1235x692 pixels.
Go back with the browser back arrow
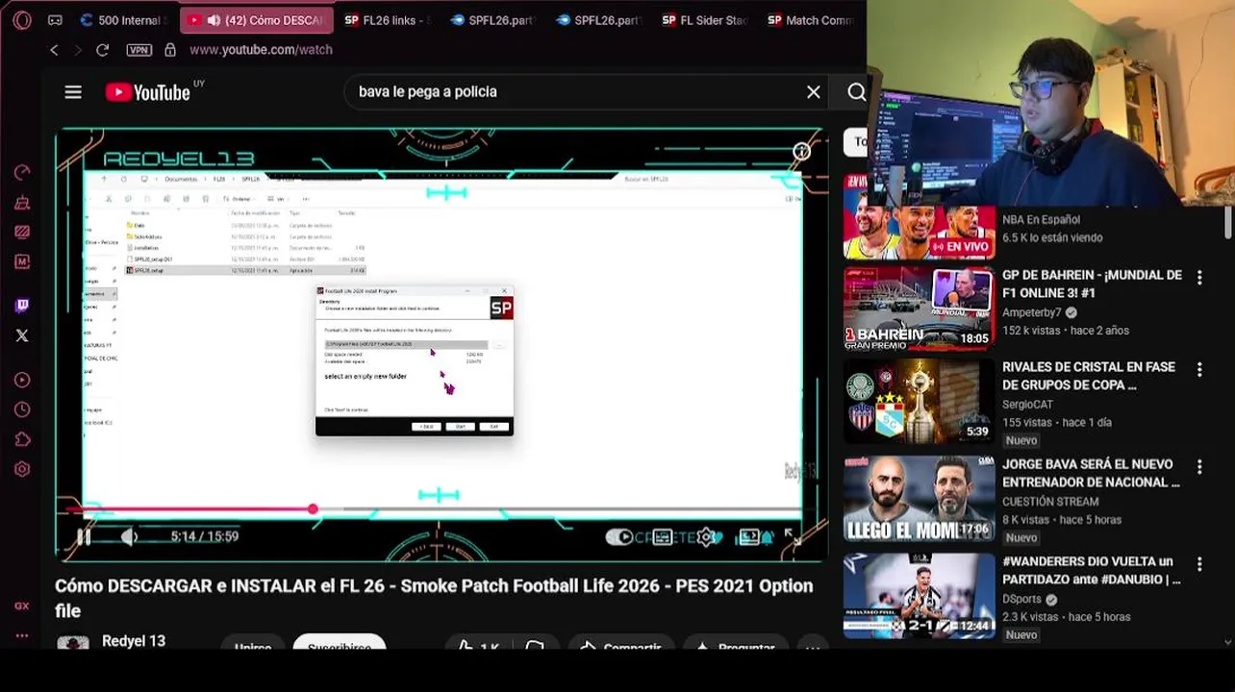click(x=54, y=50)
